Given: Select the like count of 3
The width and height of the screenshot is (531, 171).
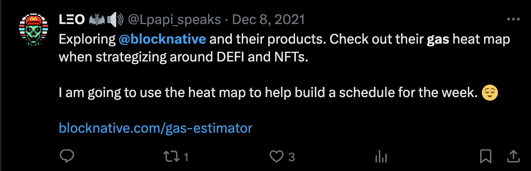Looking at the screenshot, I should point(291,157).
